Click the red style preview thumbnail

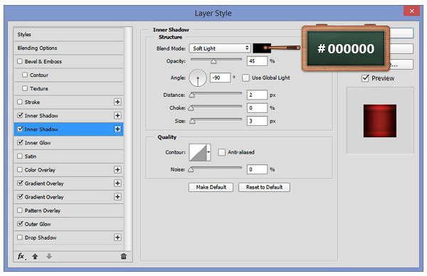pyautogui.click(x=379, y=121)
